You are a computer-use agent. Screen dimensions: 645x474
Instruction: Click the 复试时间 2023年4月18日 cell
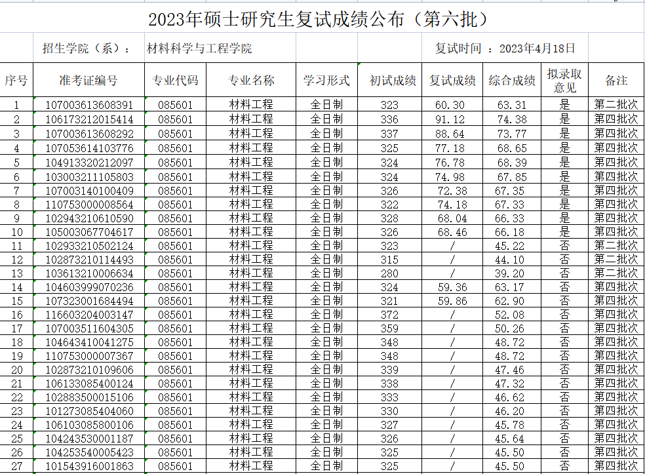point(505,49)
